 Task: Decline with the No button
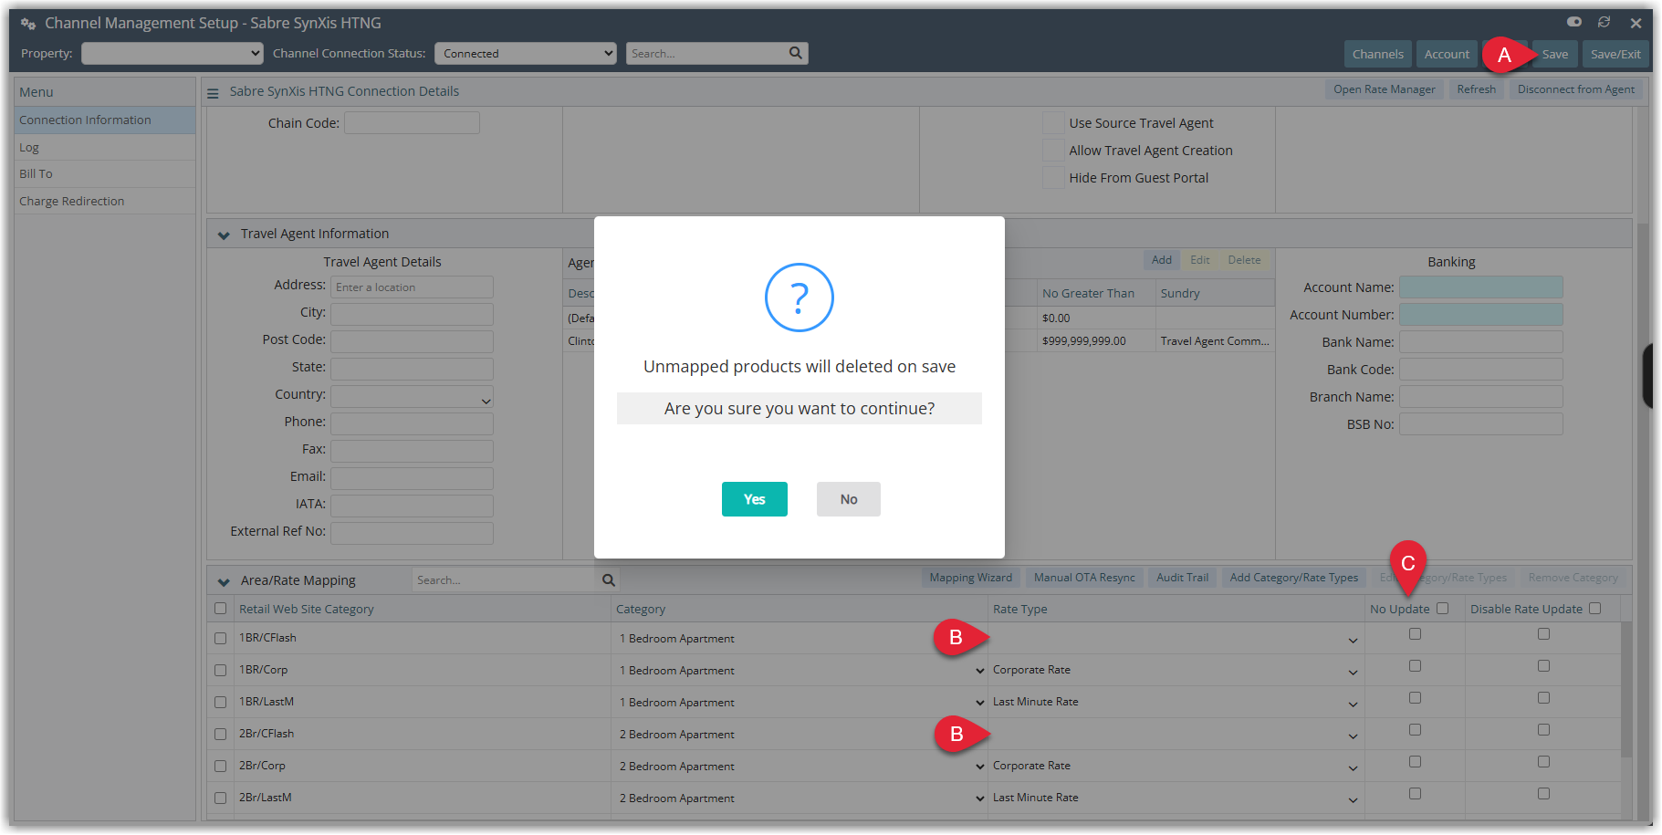[x=849, y=499]
